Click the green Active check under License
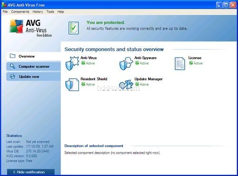 point(191,63)
